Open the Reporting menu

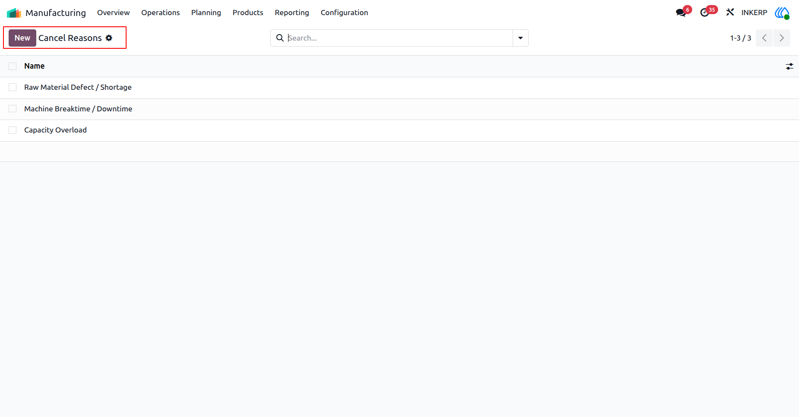292,13
